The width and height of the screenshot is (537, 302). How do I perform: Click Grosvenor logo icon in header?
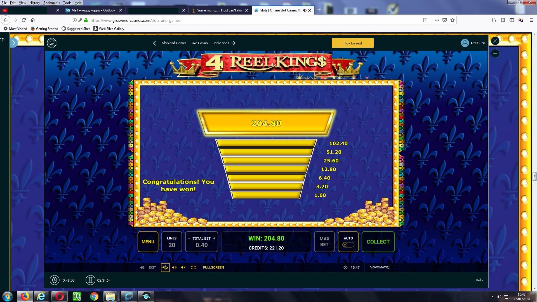click(x=52, y=43)
